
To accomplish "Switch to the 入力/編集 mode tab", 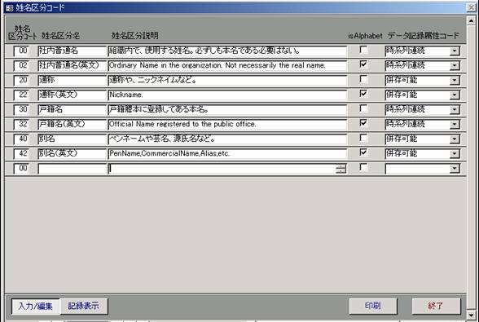I will point(36,306).
